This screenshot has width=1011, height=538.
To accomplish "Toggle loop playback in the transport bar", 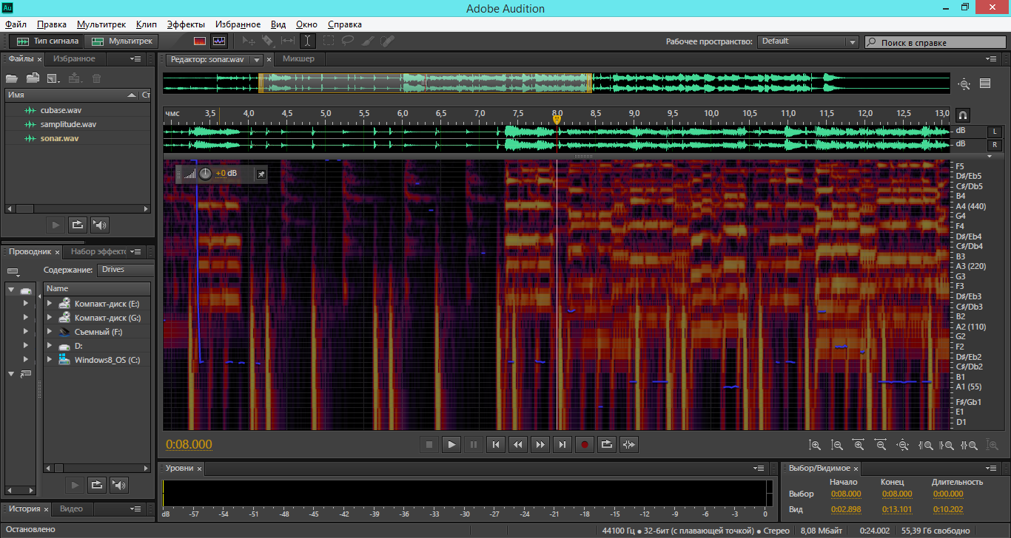I will (x=607, y=444).
